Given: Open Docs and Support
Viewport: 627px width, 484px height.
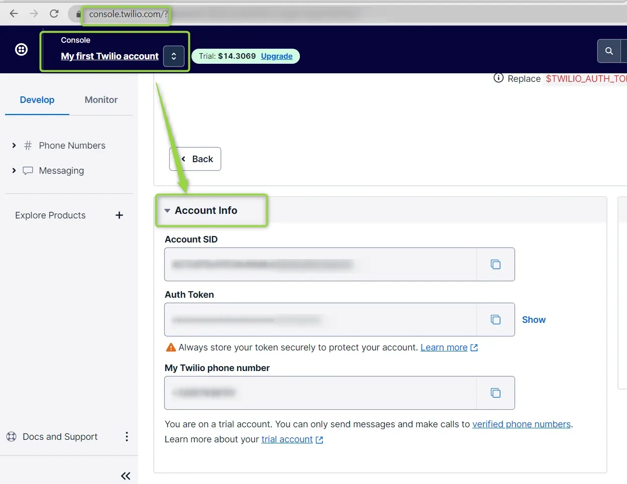Looking at the screenshot, I should click(x=60, y=437).
